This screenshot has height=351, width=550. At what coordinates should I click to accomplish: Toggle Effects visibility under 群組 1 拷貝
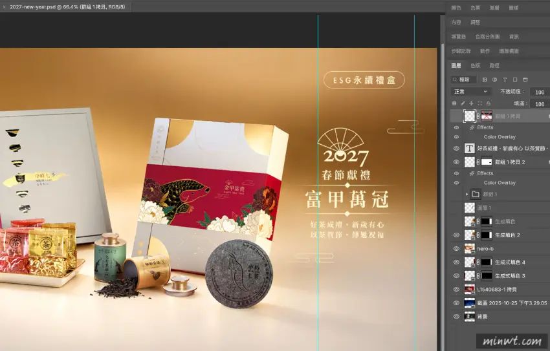456,127
